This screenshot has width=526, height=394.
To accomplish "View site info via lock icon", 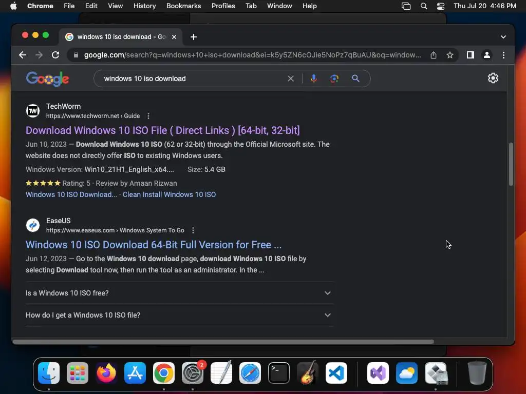I will click(76, 55).
